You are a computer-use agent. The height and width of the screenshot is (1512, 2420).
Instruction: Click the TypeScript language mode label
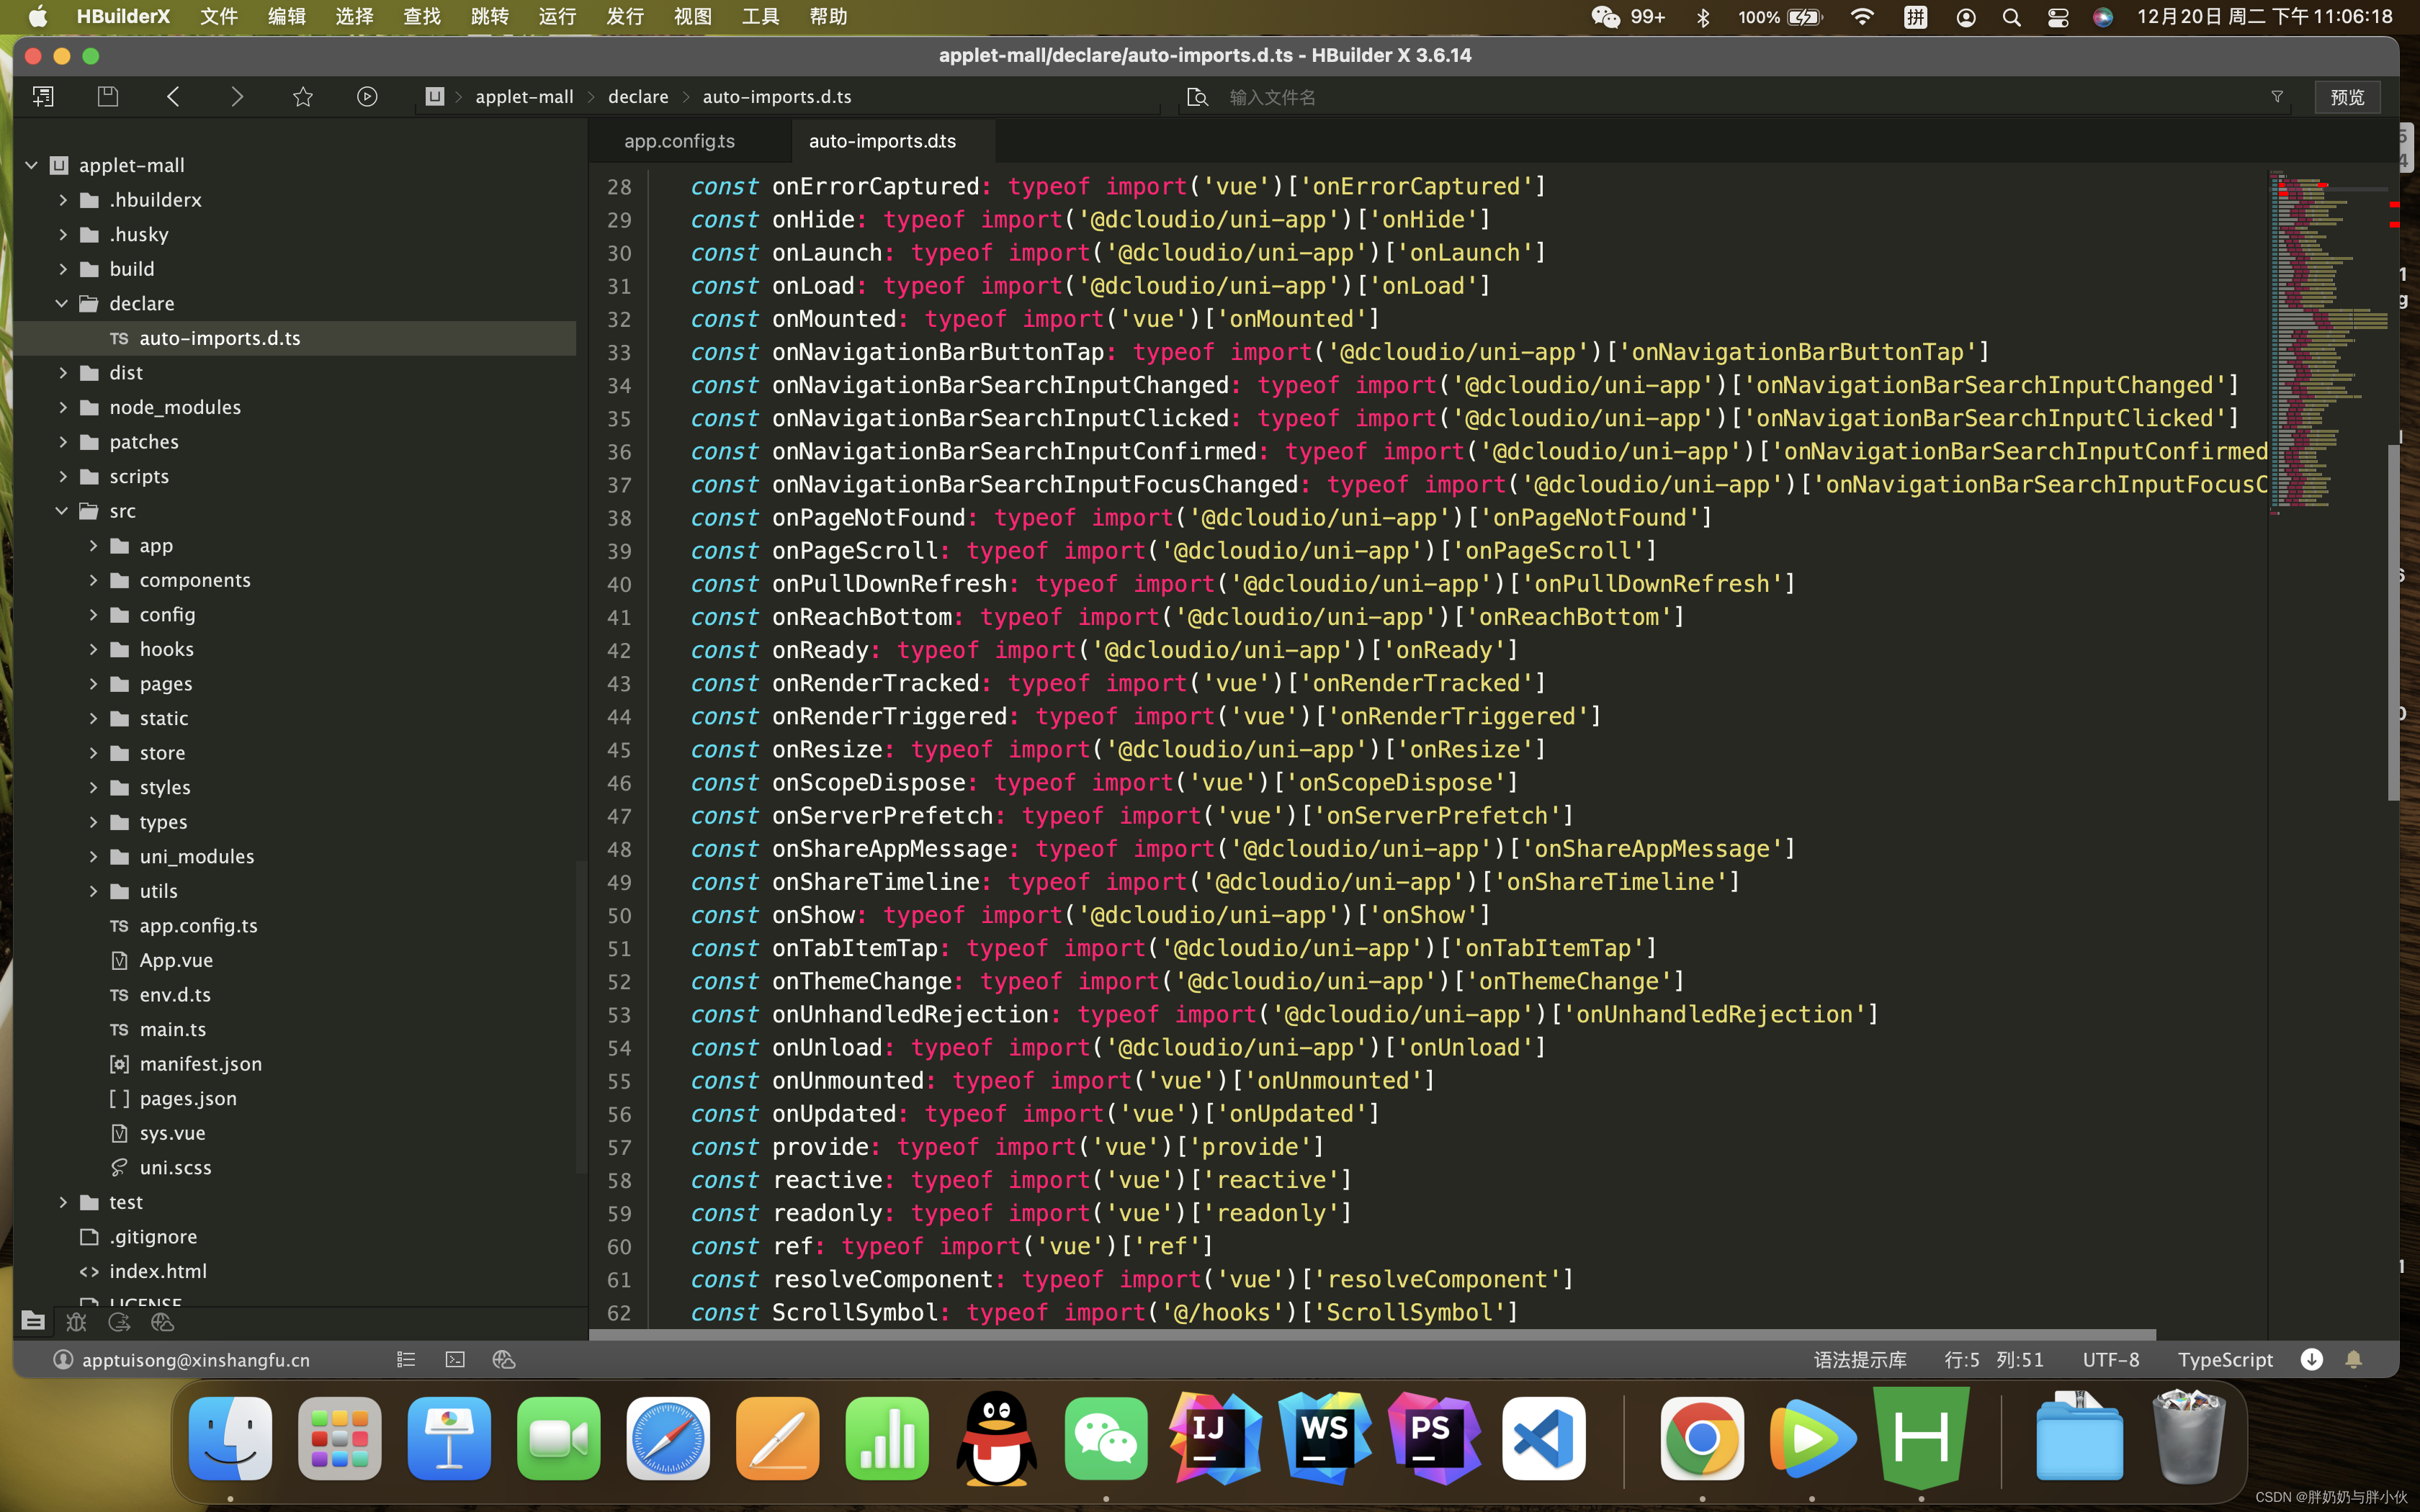pyautogui.click(x=2225, y=1359)
